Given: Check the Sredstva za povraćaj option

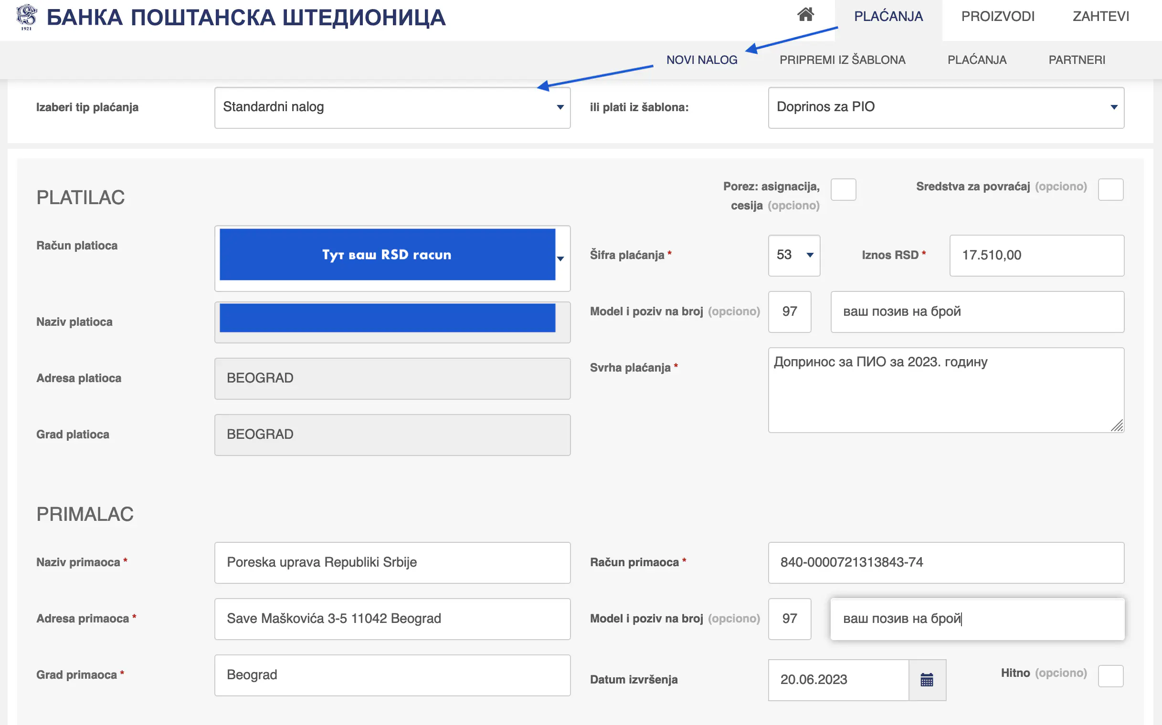Looking at the screenshot, I should pos(1111,190).
